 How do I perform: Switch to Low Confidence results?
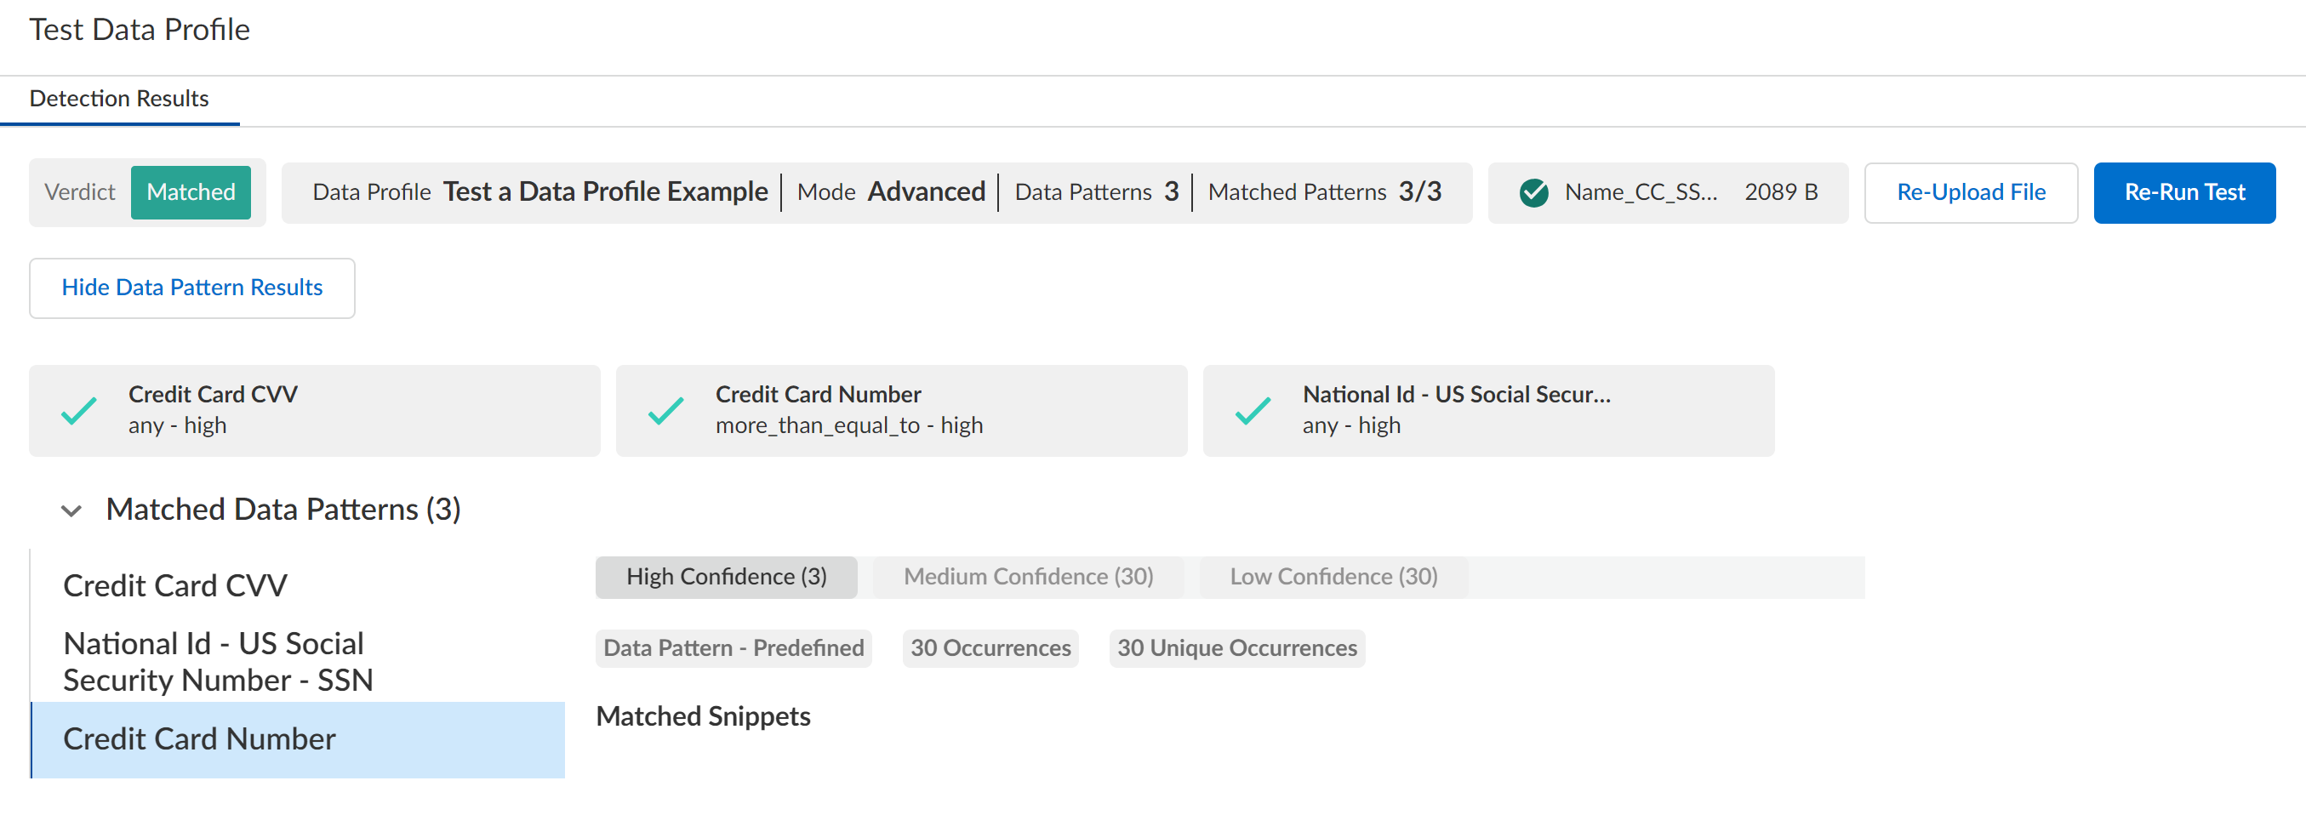coord(1333,577)
